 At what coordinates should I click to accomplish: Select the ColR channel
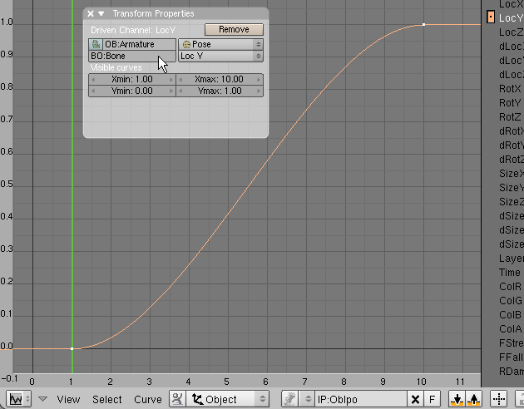pos(510,287)
